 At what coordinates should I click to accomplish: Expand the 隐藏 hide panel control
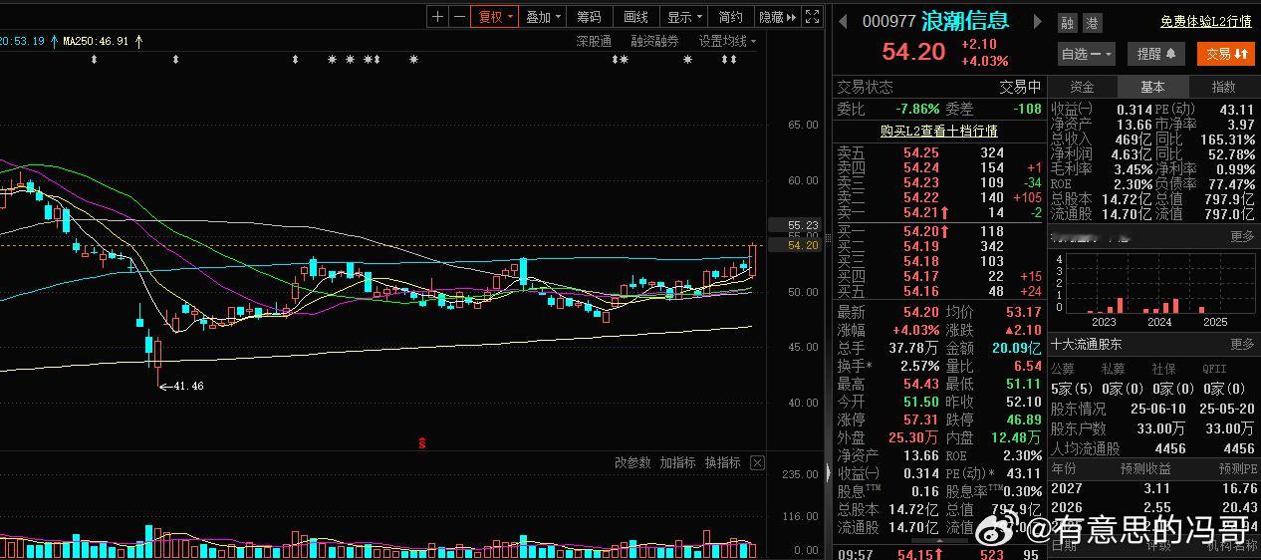click(x=778, y=17)
